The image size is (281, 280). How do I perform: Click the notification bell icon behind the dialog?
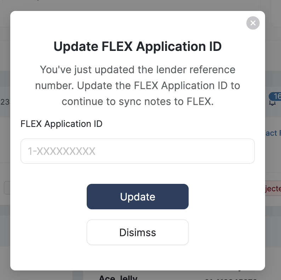(272, 103)
